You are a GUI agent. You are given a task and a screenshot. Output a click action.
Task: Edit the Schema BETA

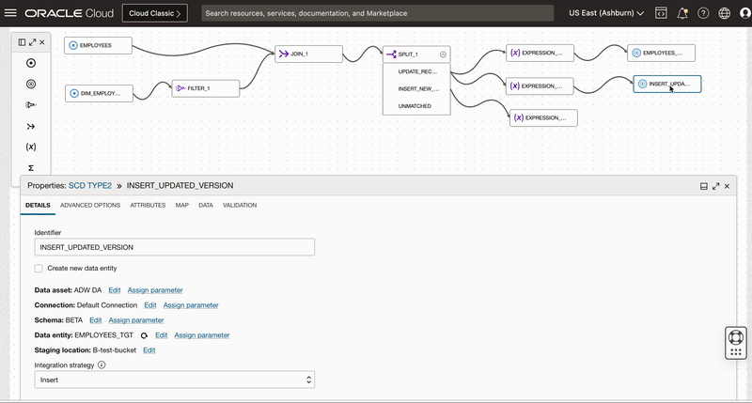tap(96, 320)
